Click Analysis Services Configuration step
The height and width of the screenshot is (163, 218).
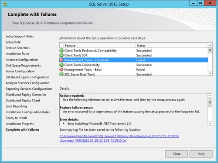pos(27,83)
